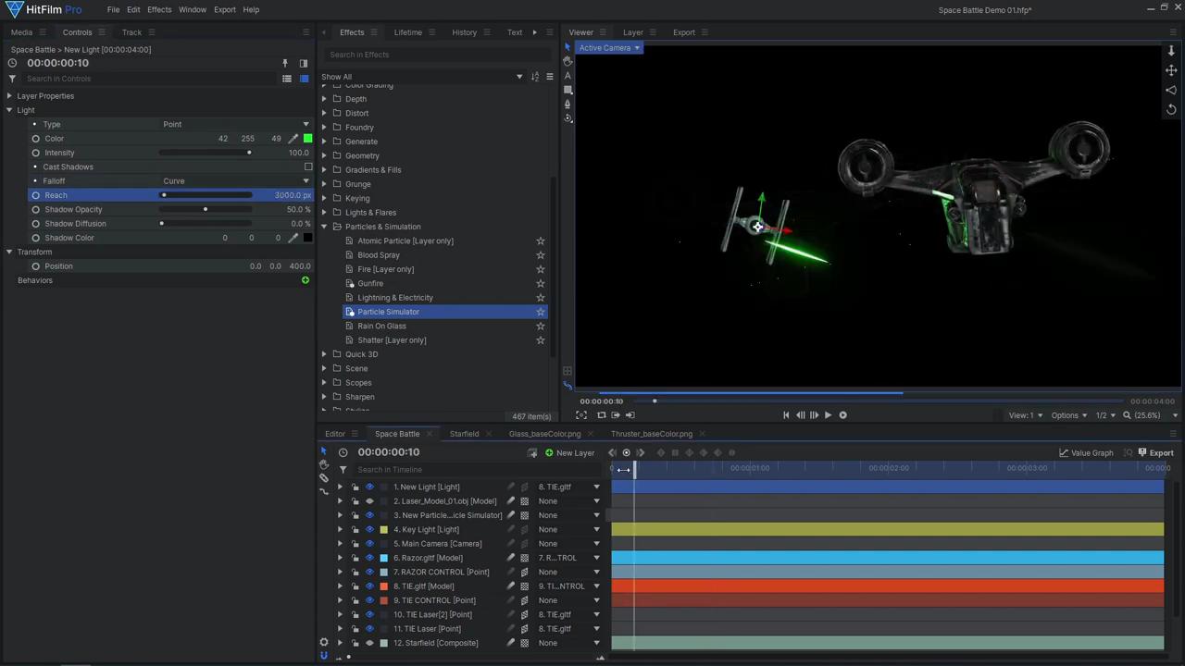Click the New Layer button
Screen dimensions: 1185x666
[x=569, y=453]
